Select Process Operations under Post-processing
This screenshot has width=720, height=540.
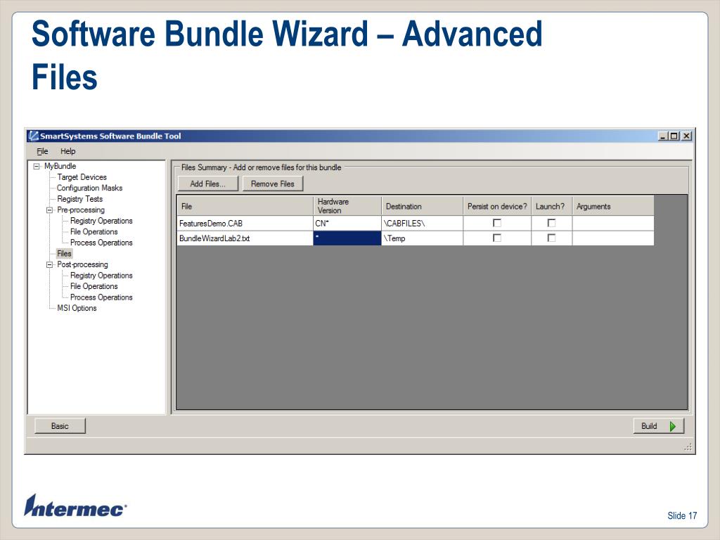click(101, 297)
